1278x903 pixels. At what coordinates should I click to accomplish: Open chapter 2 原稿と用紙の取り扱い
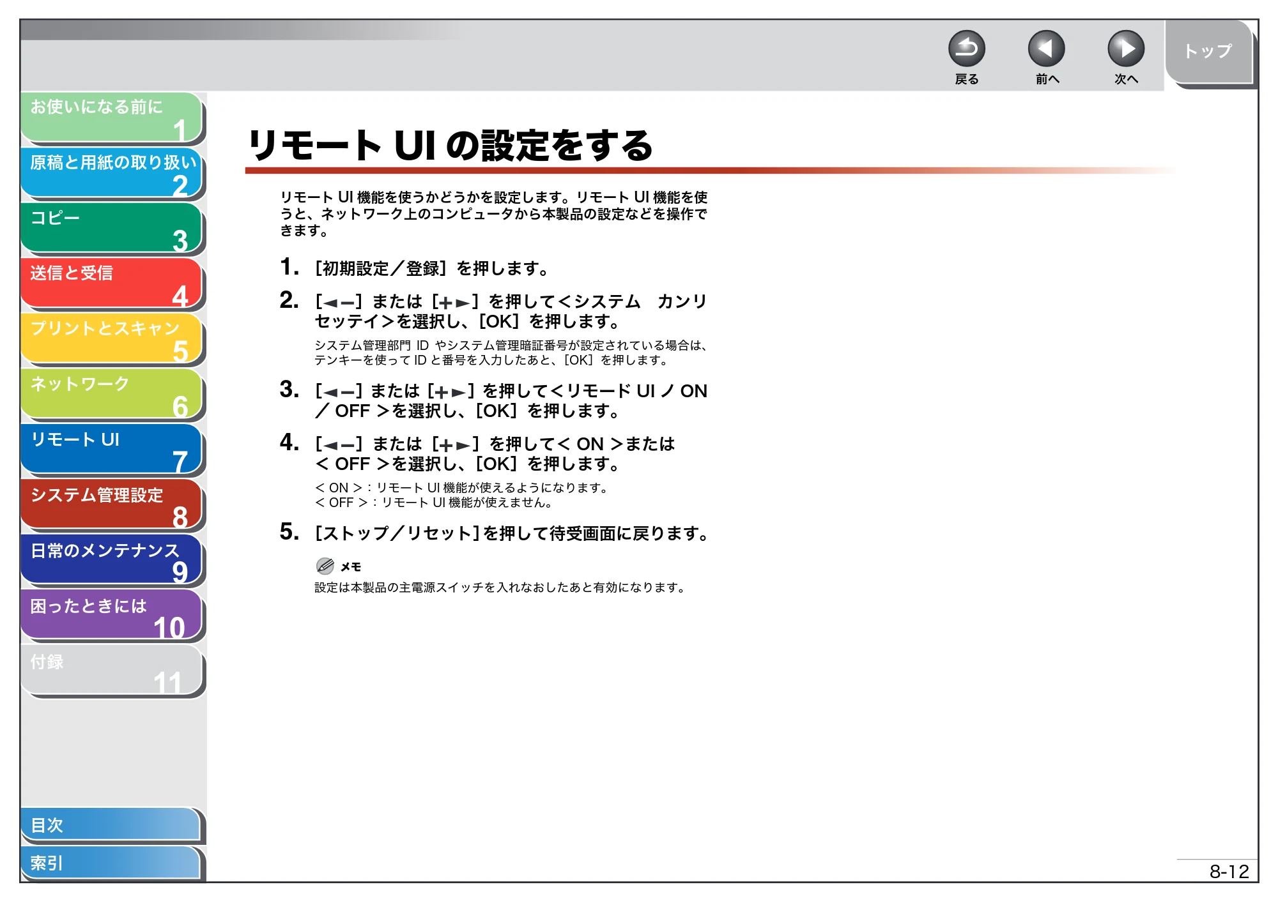coord(112,173)
